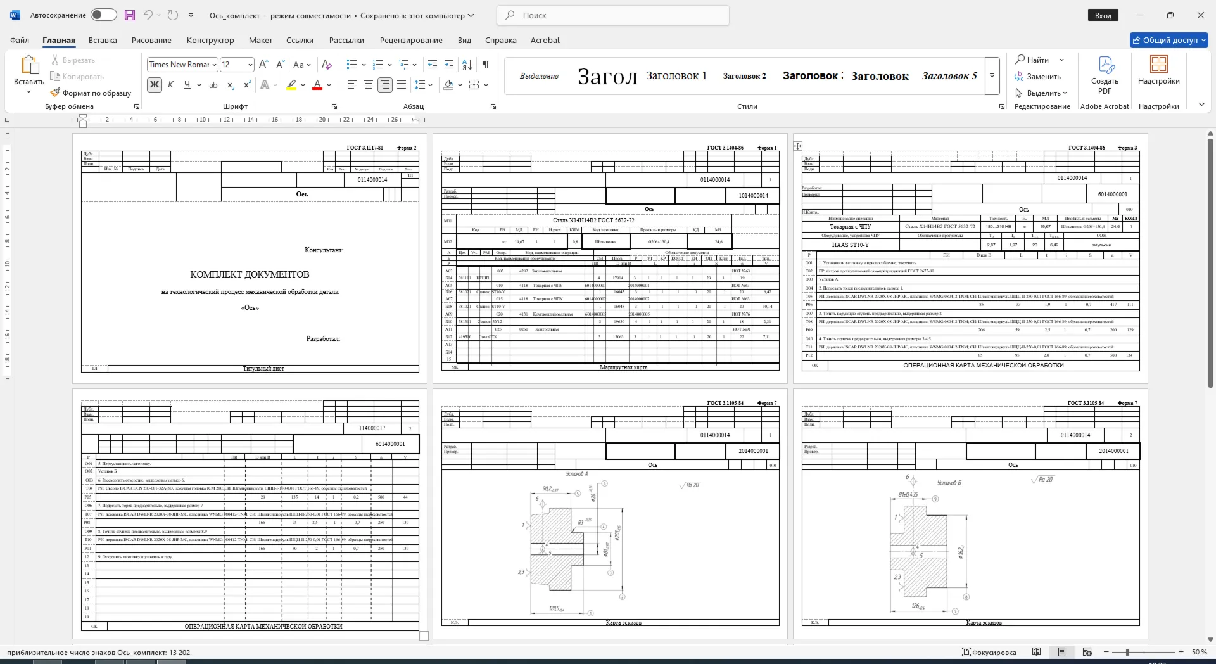This screenshot has width=1216, height=664.
Task: Switch to the Рецензирование tab
Action: click(411, 40)
